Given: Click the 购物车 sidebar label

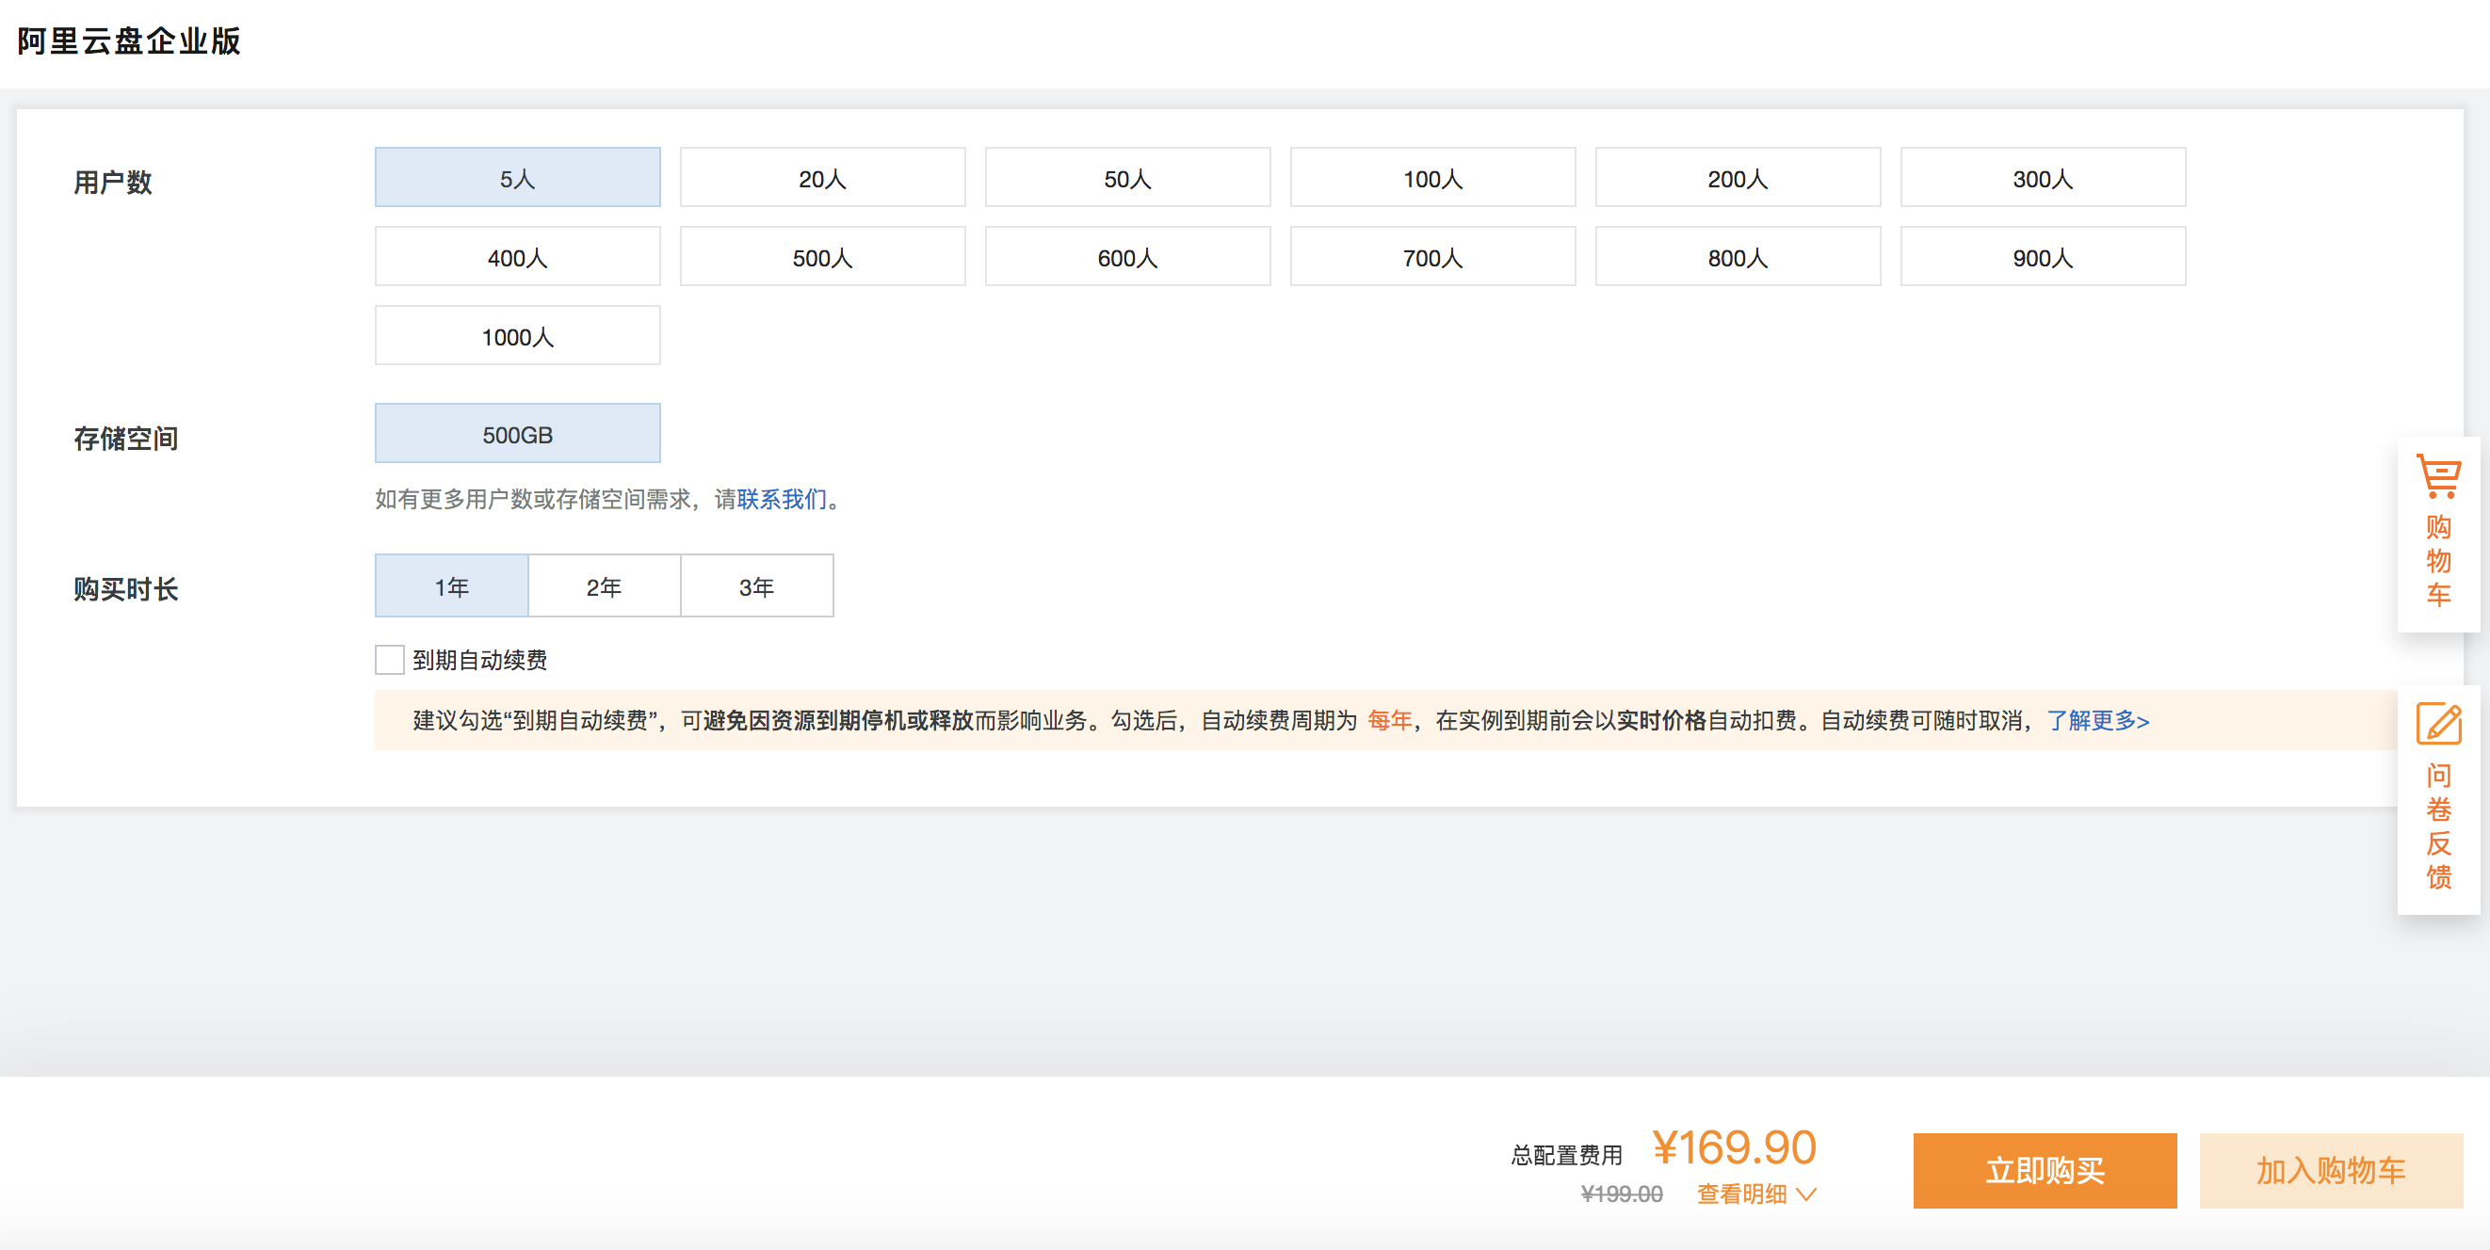Looking at the screenshot, I should (2439, 561).
